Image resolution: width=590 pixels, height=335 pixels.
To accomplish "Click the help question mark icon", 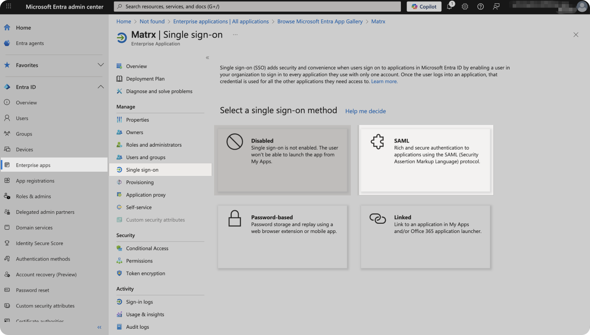I will click(x=480, y=7).
